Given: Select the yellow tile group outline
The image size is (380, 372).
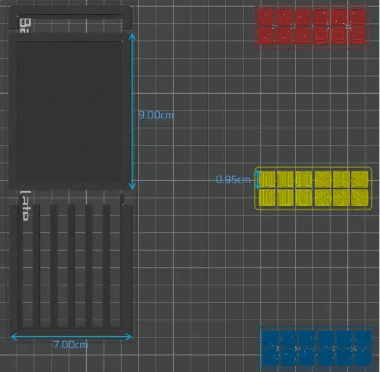Looking at the screenshot, I should click(x=313, y=188).
